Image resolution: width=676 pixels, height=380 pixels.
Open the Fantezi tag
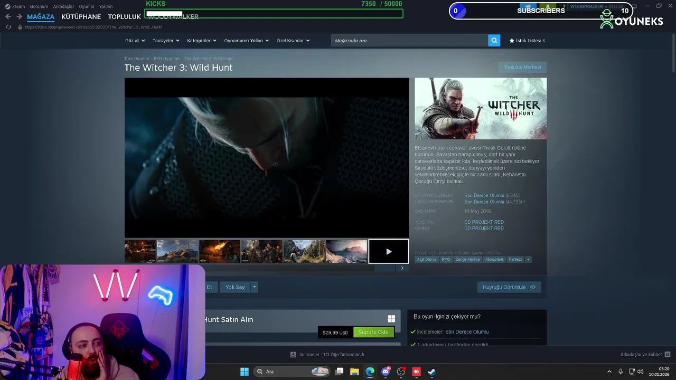point(515,259)
